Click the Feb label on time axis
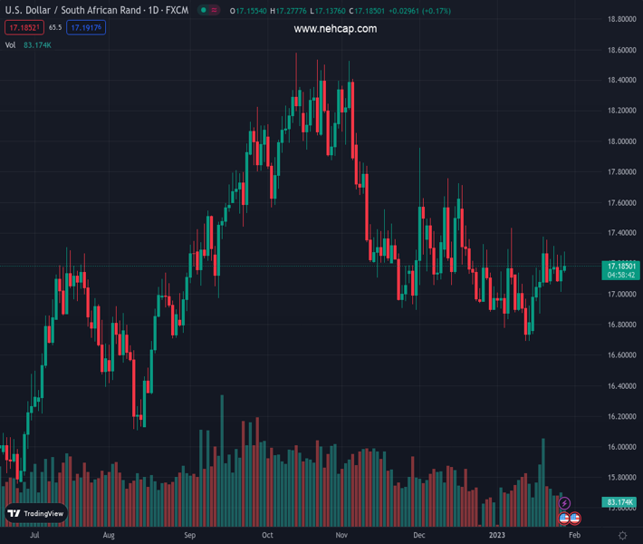 pos(573,536)
